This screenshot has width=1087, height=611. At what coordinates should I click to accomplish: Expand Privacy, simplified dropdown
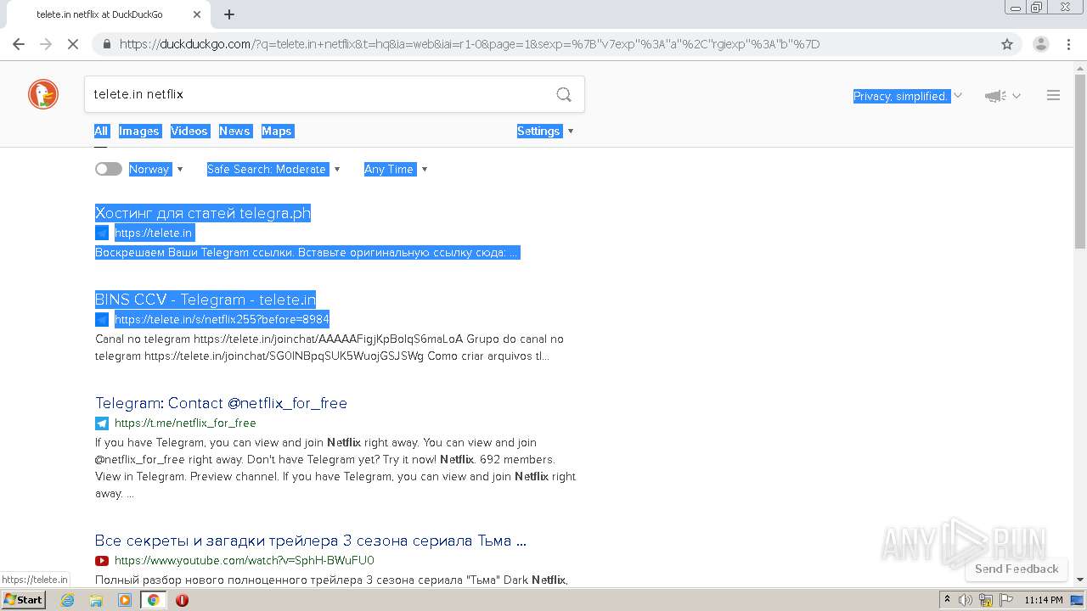(x=907, y=96)
